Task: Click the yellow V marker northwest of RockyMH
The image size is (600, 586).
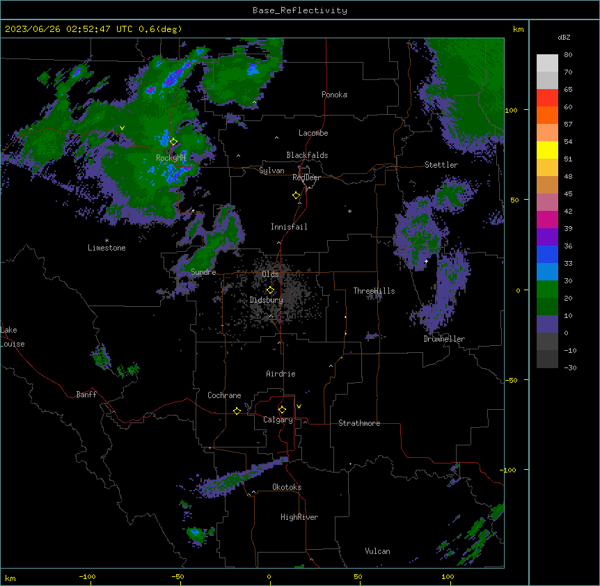Action: tap(122, 128)
